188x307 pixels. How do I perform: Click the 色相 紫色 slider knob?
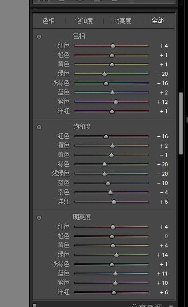click(116, 102)
